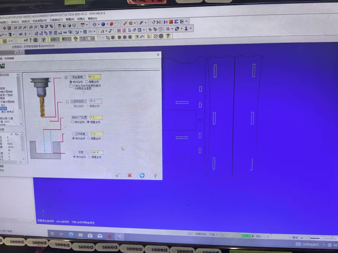Image resolution: width=338 pixels, height=253 pixels.
Task: Enable the 参考高度 retract checkbox
Action: tap(67, 101)
